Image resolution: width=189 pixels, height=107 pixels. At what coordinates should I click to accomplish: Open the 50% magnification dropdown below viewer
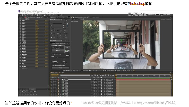pyautogui.click(x=75, y=70)
